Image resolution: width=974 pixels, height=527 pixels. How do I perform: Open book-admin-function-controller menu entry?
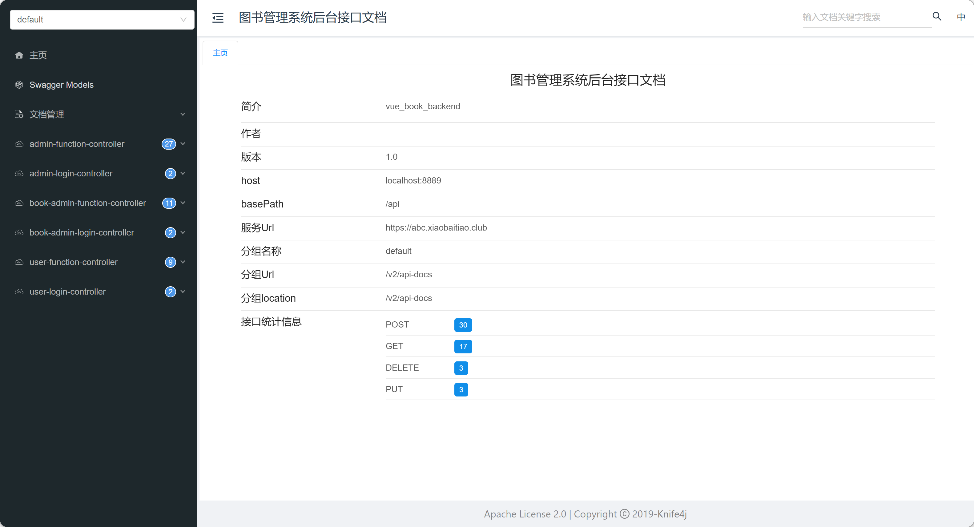98,203
